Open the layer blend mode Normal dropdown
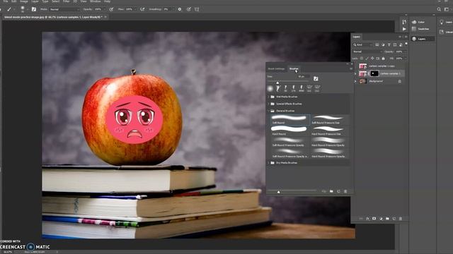 tap(367, 52)
